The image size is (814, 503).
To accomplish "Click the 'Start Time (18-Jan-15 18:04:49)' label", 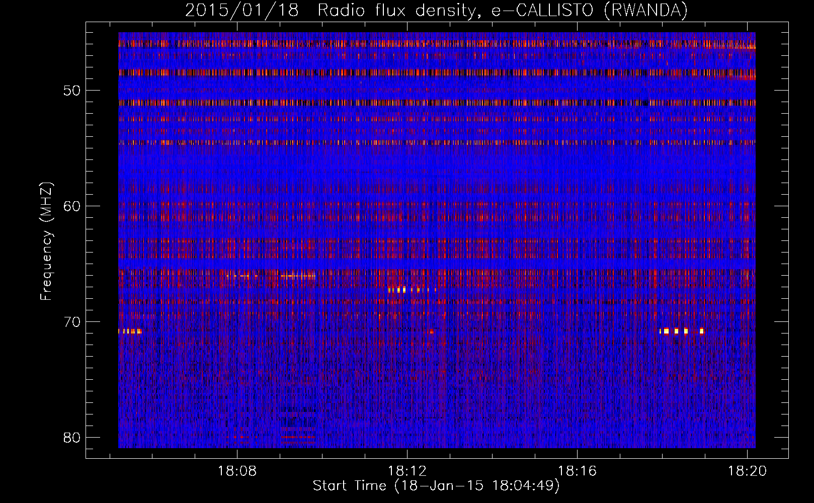I will pos(436,486).
